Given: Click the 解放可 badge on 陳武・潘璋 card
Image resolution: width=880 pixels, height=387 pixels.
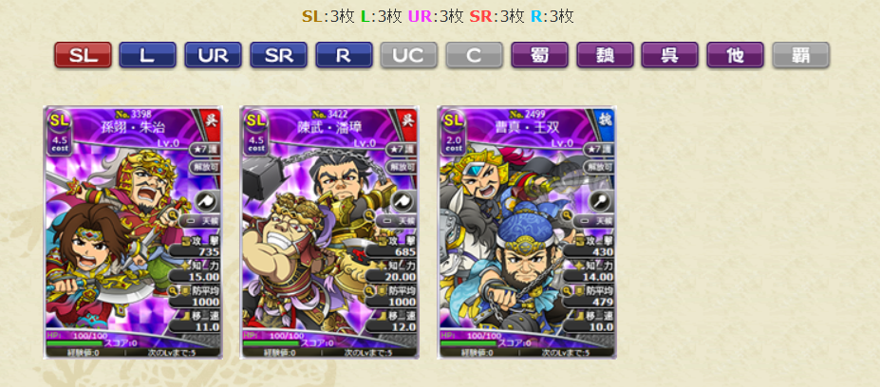Looking at the screenshot, I should coord(403,167).
